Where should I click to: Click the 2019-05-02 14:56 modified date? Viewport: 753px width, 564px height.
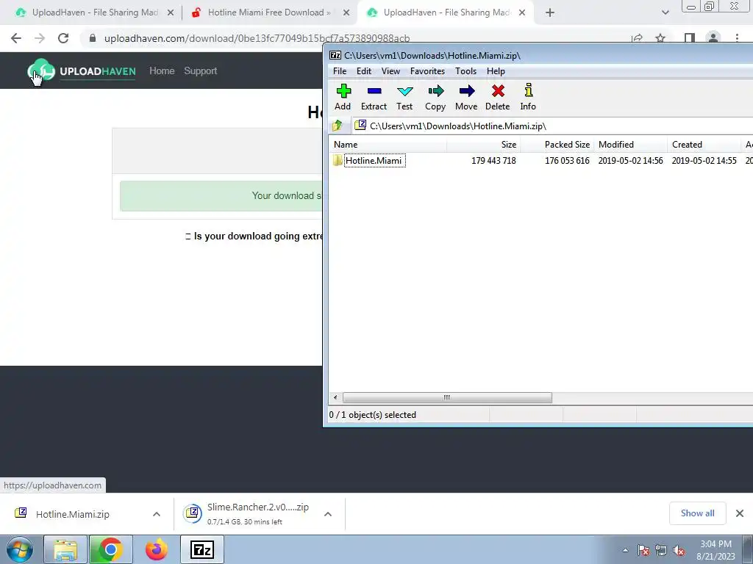630,161
